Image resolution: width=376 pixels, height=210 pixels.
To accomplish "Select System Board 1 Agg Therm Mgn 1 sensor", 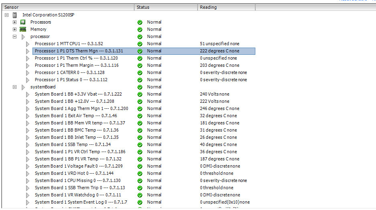I will tap(81, 108).
